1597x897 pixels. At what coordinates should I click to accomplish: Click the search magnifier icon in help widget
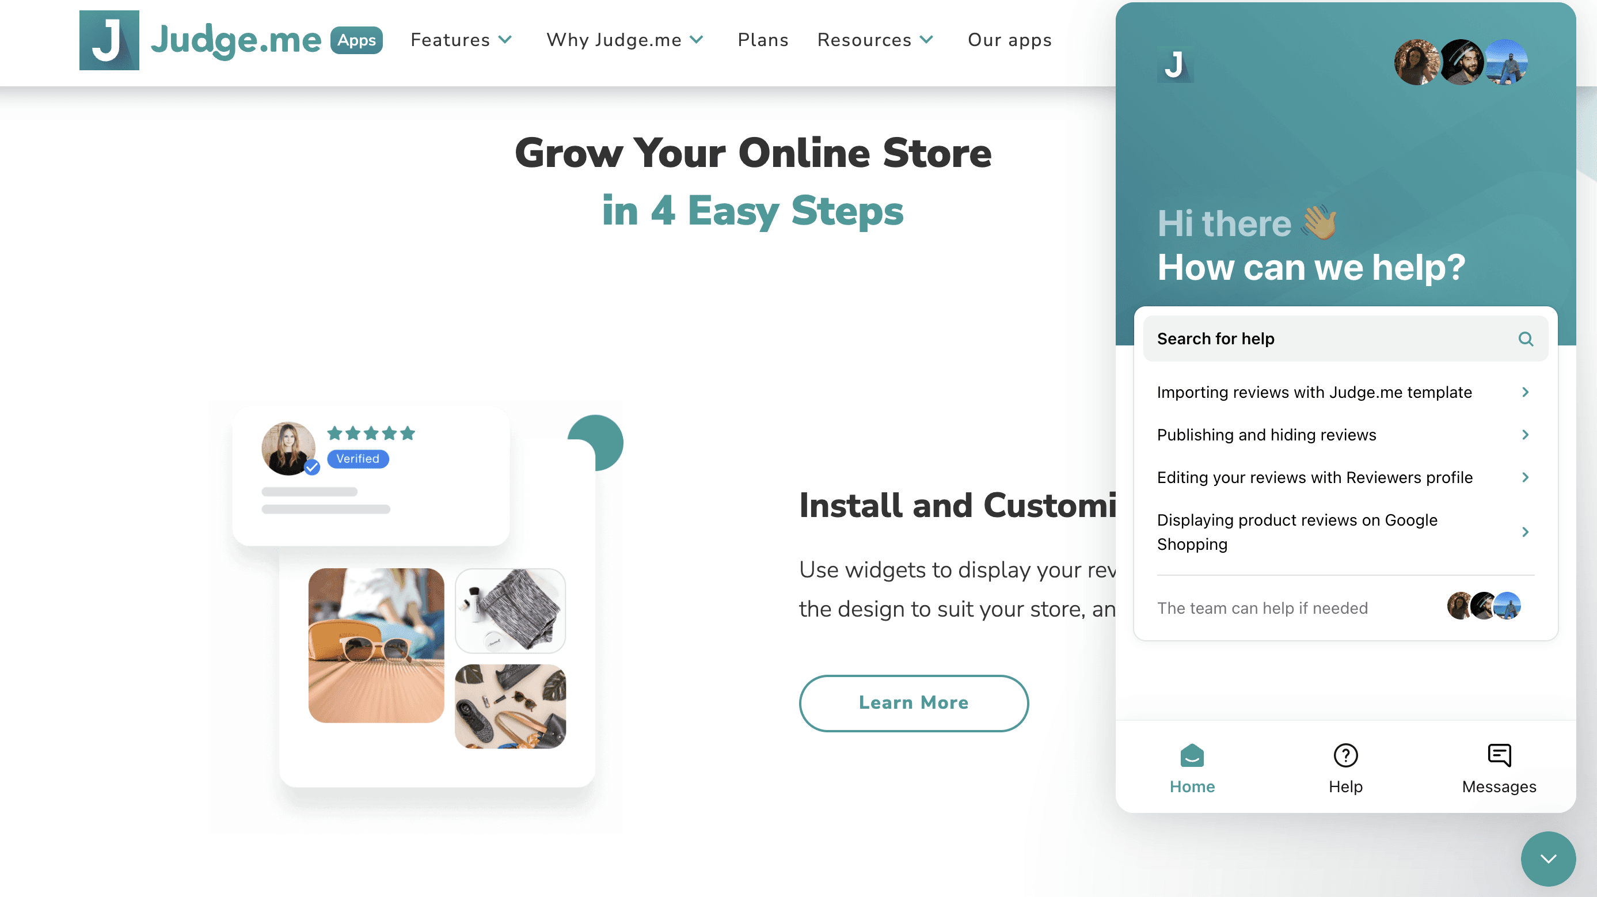(x=1526, y=339)
